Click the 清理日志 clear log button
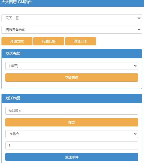 tap(81, 41)
